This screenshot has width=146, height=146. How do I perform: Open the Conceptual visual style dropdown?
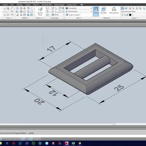[x=79, y=8]
